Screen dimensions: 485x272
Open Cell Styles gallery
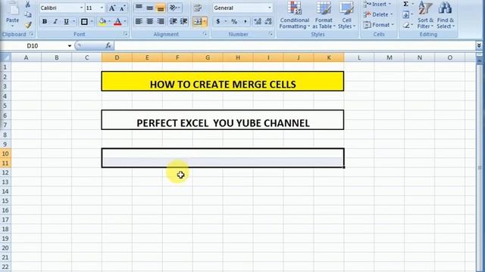coord(346,15)
